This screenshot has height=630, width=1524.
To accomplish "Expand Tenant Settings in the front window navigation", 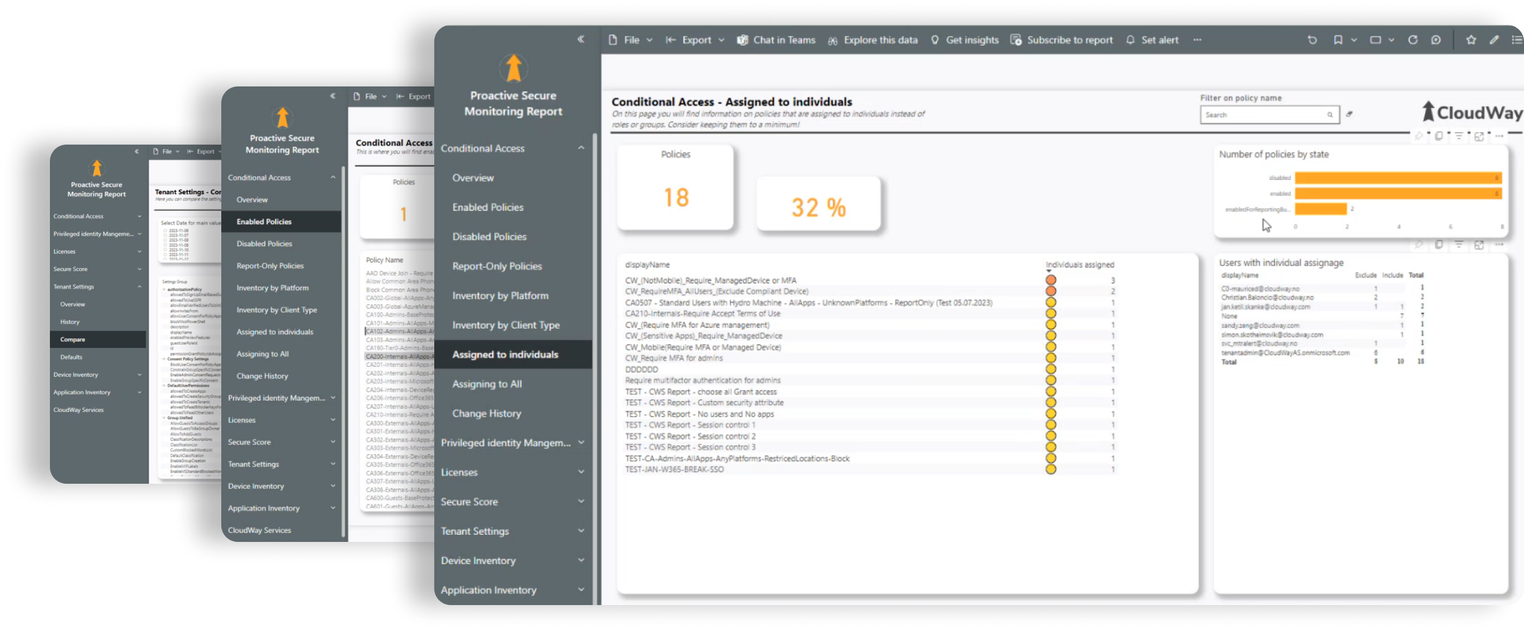I will coord(581,531).
